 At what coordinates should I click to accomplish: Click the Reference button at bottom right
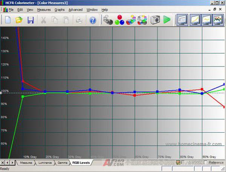pos(215,163)
